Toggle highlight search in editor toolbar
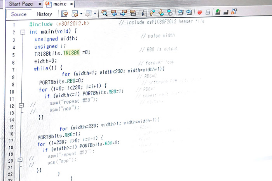Viewport: 272px width, 181px height. tap(133, 13)
